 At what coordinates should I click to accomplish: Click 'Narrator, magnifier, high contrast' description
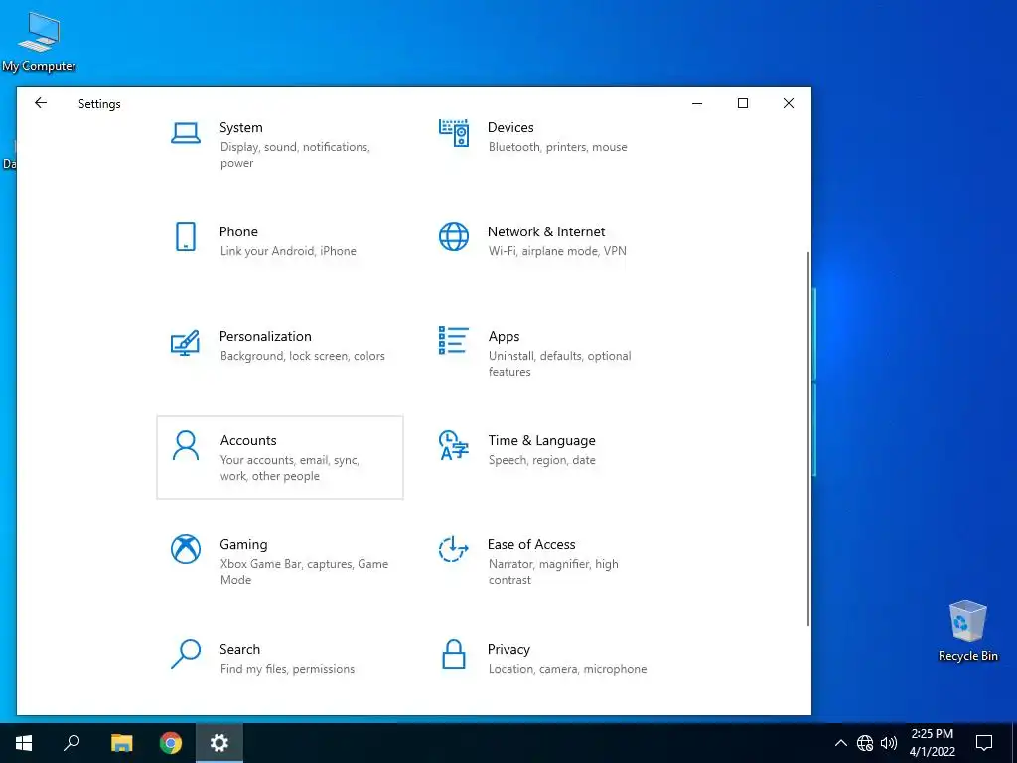point(553,572)
